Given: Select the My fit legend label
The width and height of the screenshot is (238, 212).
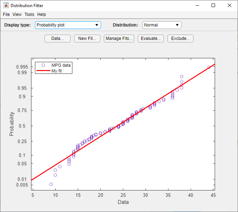Looking at the screenshot, I should tap(56, 71).
